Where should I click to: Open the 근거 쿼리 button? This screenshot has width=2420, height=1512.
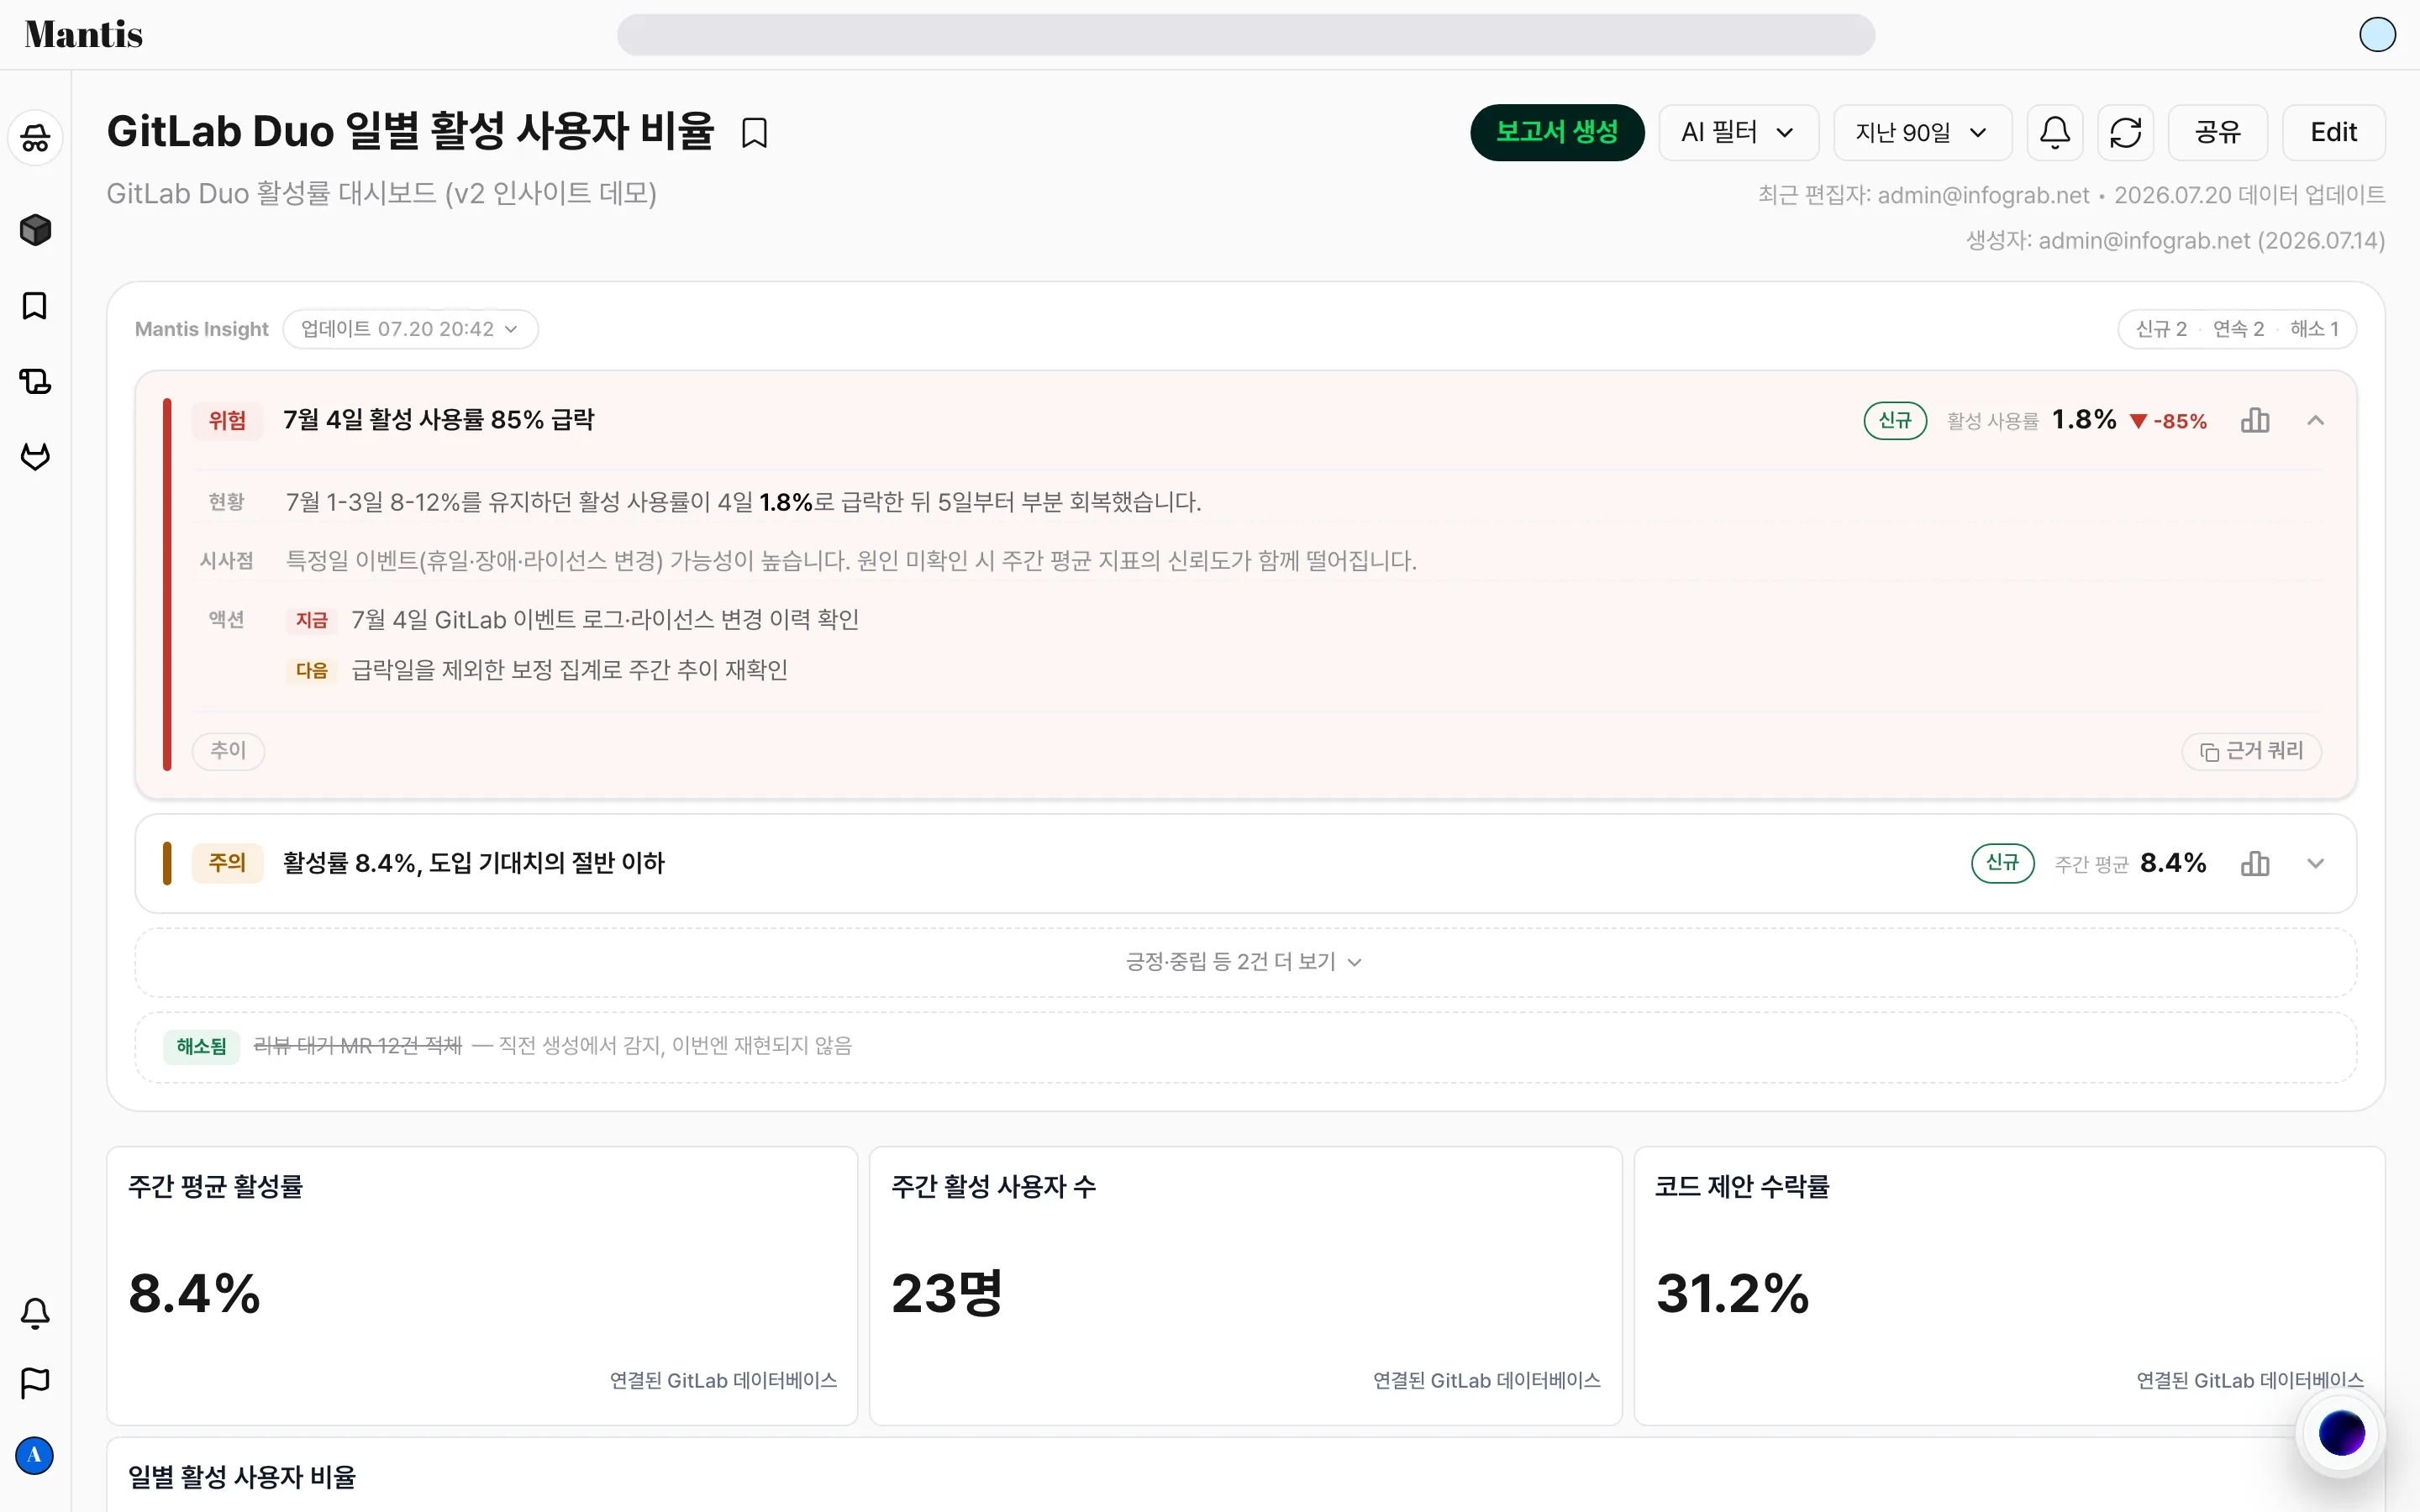[x=2251, y=751]
